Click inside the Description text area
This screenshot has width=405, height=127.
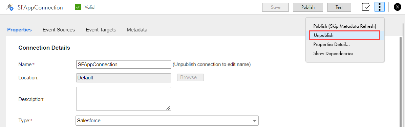pyautogui.click(x=124, y=99)
